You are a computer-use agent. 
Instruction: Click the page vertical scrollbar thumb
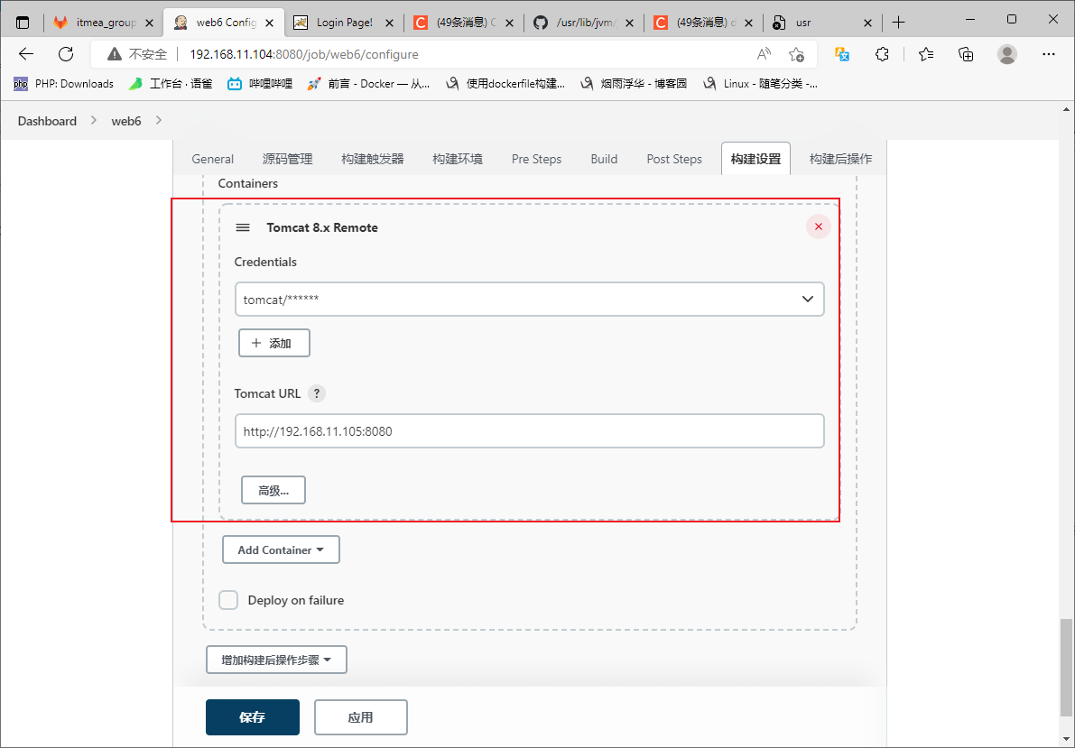[1067, 669]
